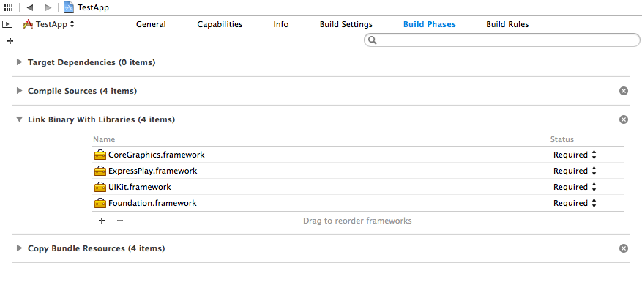This screenshot has width=642, height=288.
Task: Change CoreGraphics.framework Required status
Action: pyautogui.click(x=575, y=155)
